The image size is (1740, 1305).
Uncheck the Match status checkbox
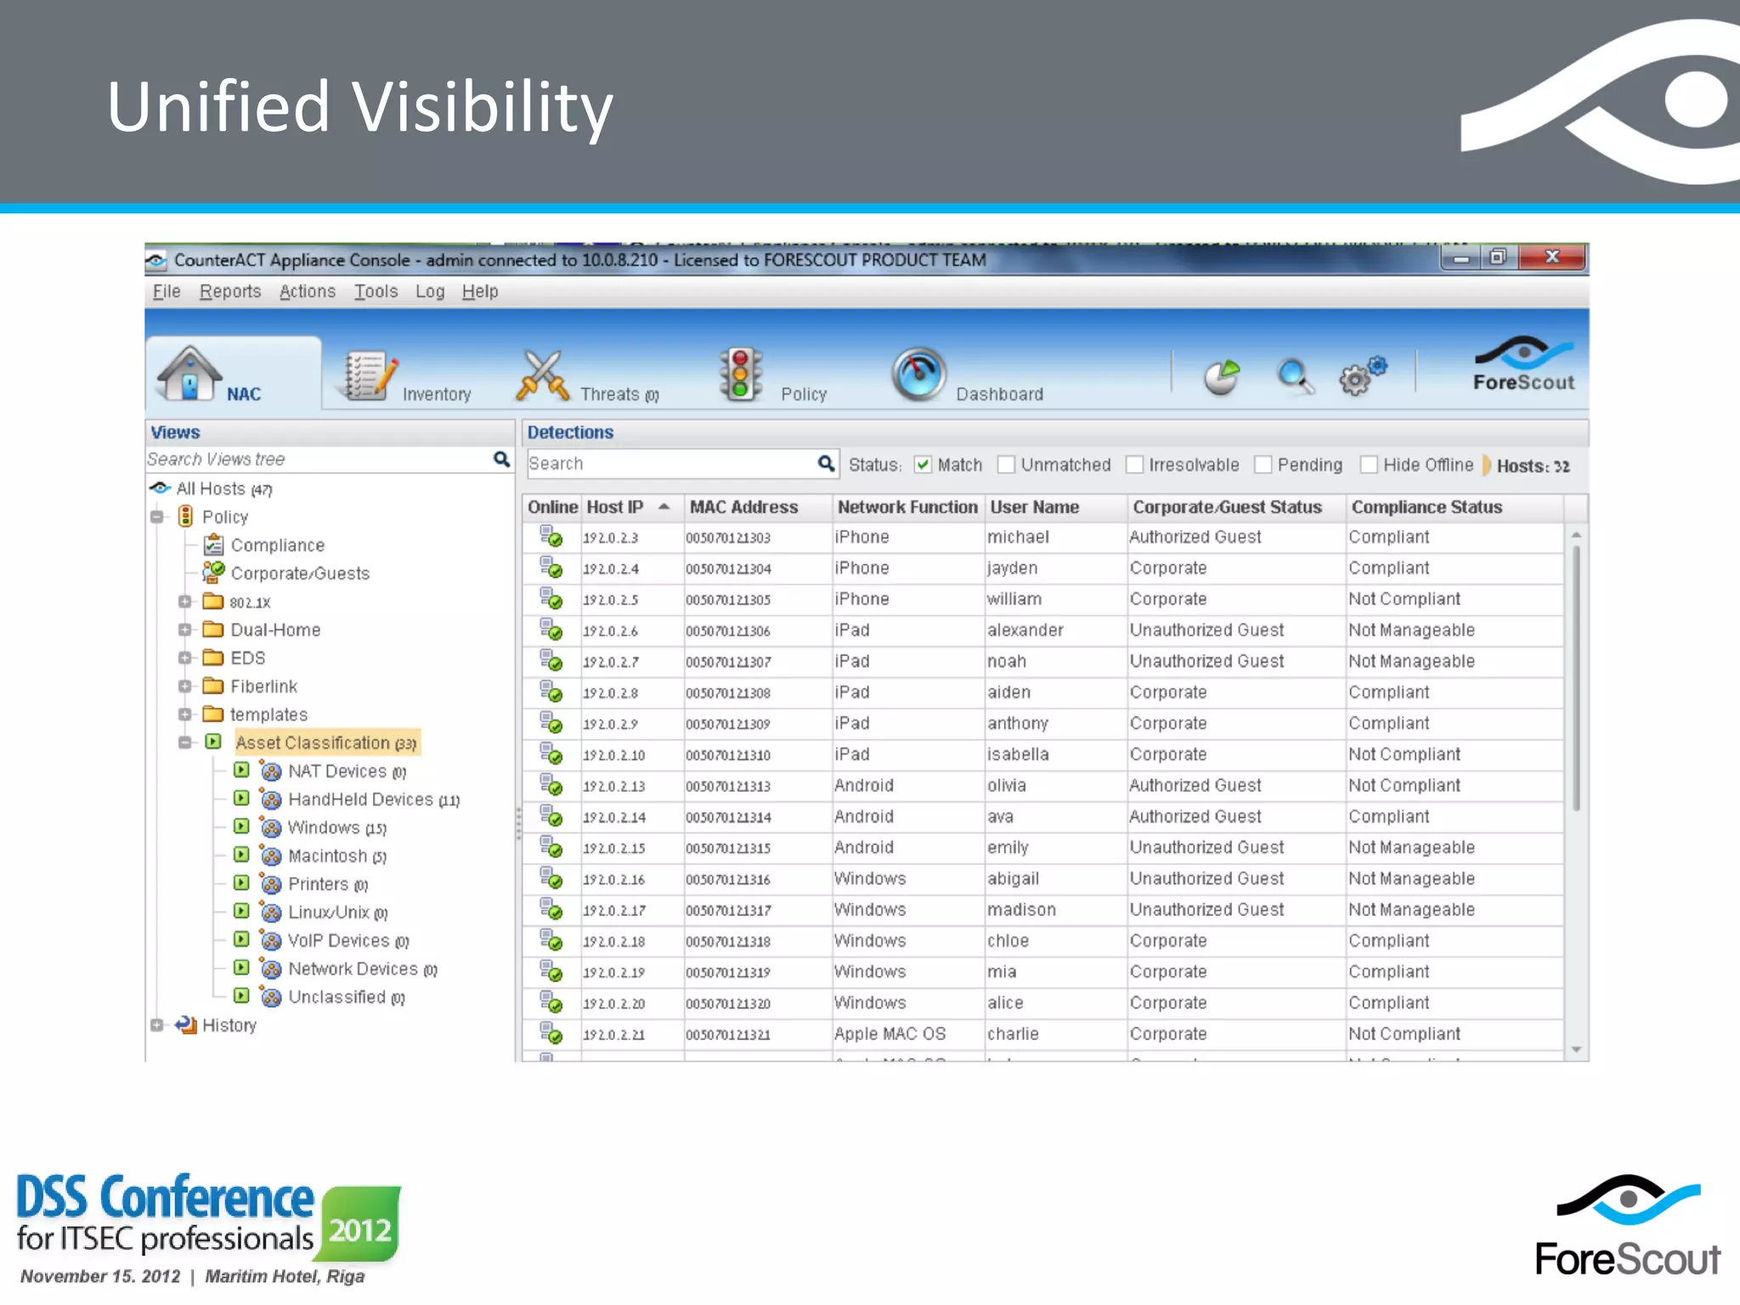(923, 465)
